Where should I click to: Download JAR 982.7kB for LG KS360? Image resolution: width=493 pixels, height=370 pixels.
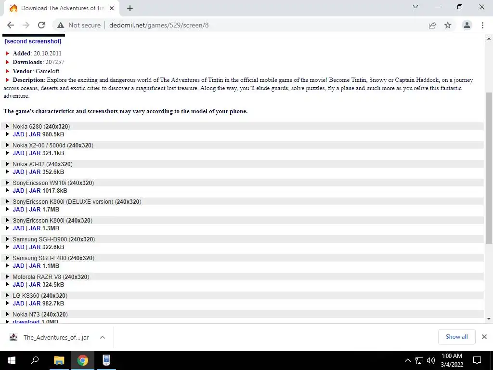pos(35,304)
